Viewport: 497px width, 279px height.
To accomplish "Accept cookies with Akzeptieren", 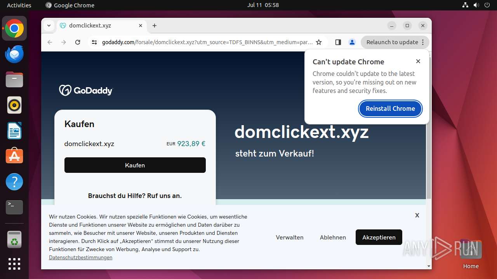I will click(379, 237).
